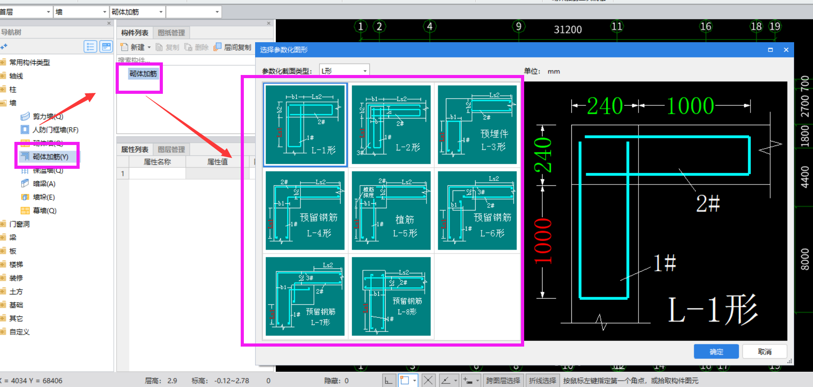
Task: Choose the 预留钢筋 L-7形 thumbnail
Action: (305, 296)
